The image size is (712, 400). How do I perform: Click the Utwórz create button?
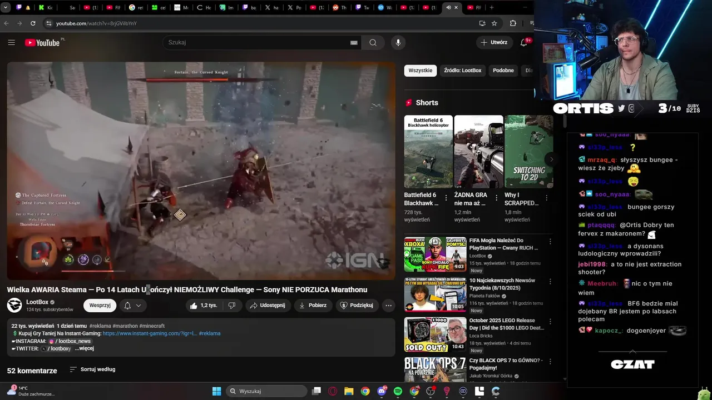[x=494, y=42]
